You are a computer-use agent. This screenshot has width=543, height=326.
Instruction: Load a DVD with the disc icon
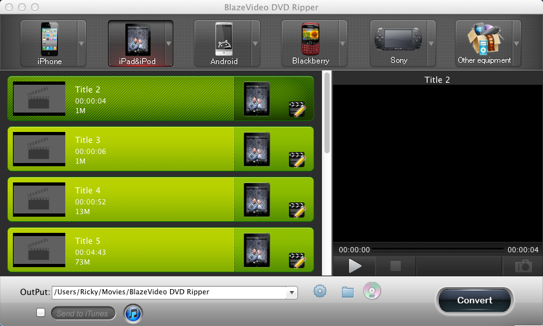(x=372, y=290)
